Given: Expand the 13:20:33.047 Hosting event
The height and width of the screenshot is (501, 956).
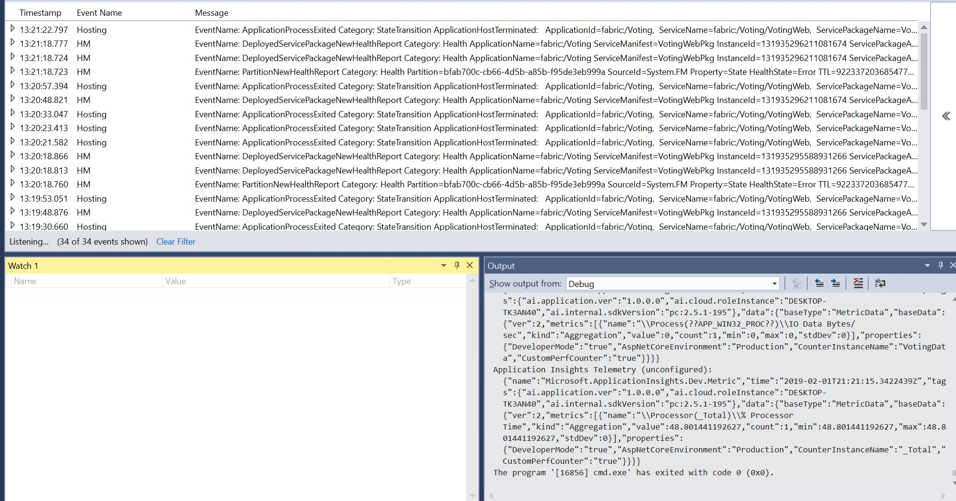Looking at the screenshot, I should click(12, 113).
